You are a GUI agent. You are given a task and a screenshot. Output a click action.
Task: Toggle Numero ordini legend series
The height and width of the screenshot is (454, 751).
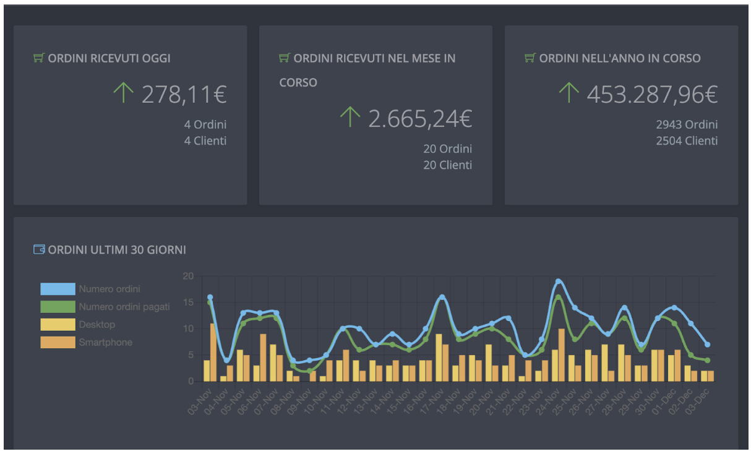90,289
